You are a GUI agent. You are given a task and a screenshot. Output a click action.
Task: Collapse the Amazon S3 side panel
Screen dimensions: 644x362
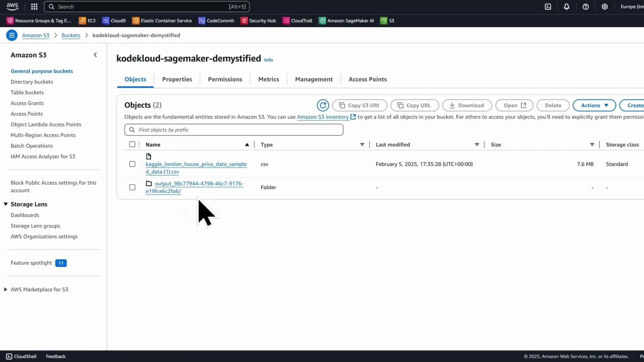click(x=95, y=55)
